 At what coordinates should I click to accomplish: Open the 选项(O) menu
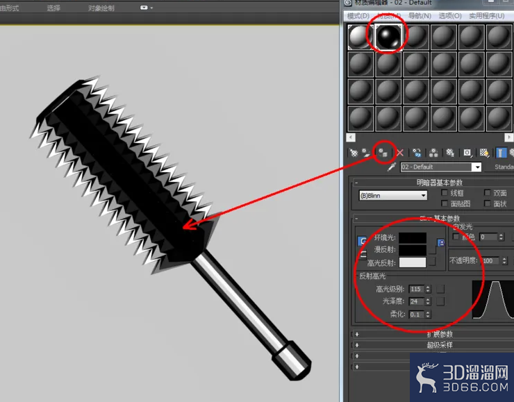pyautogui.click(x=450, y=16)
